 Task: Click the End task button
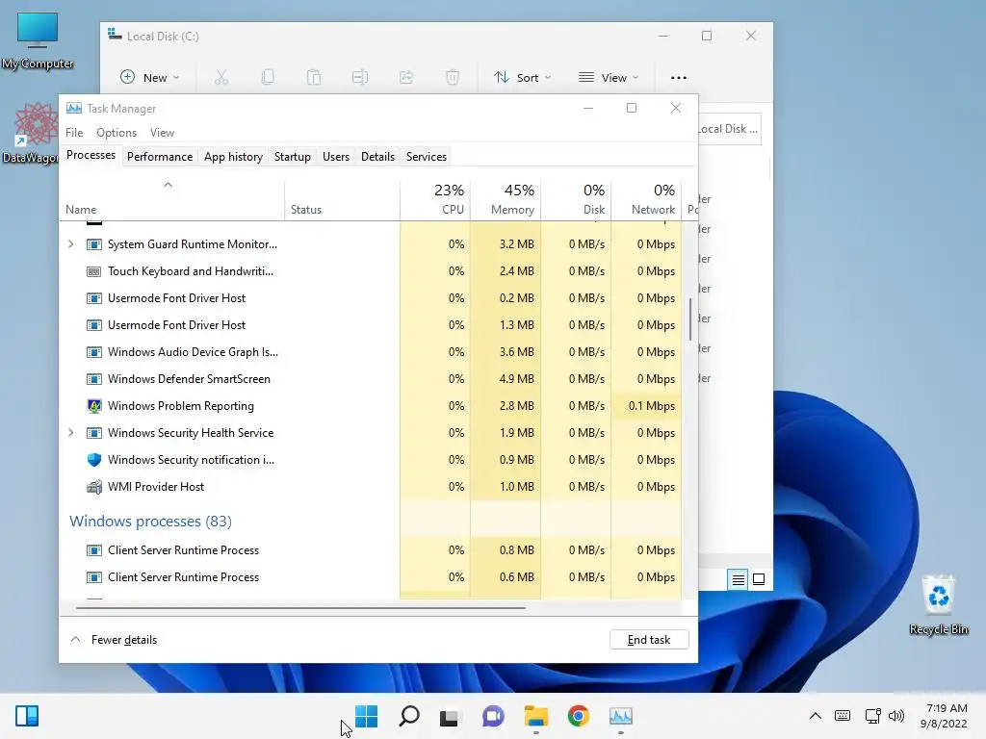tap(649, 640)
